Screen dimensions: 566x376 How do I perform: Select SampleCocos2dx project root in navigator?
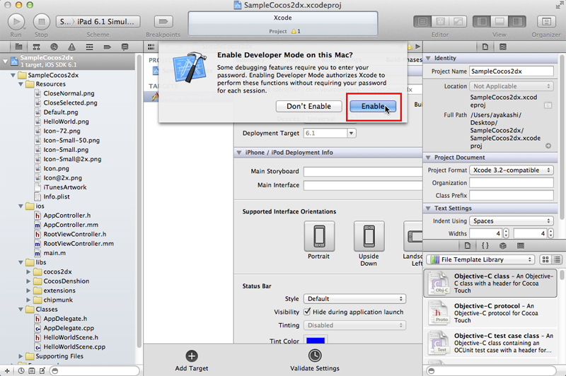tap(68, 61)
